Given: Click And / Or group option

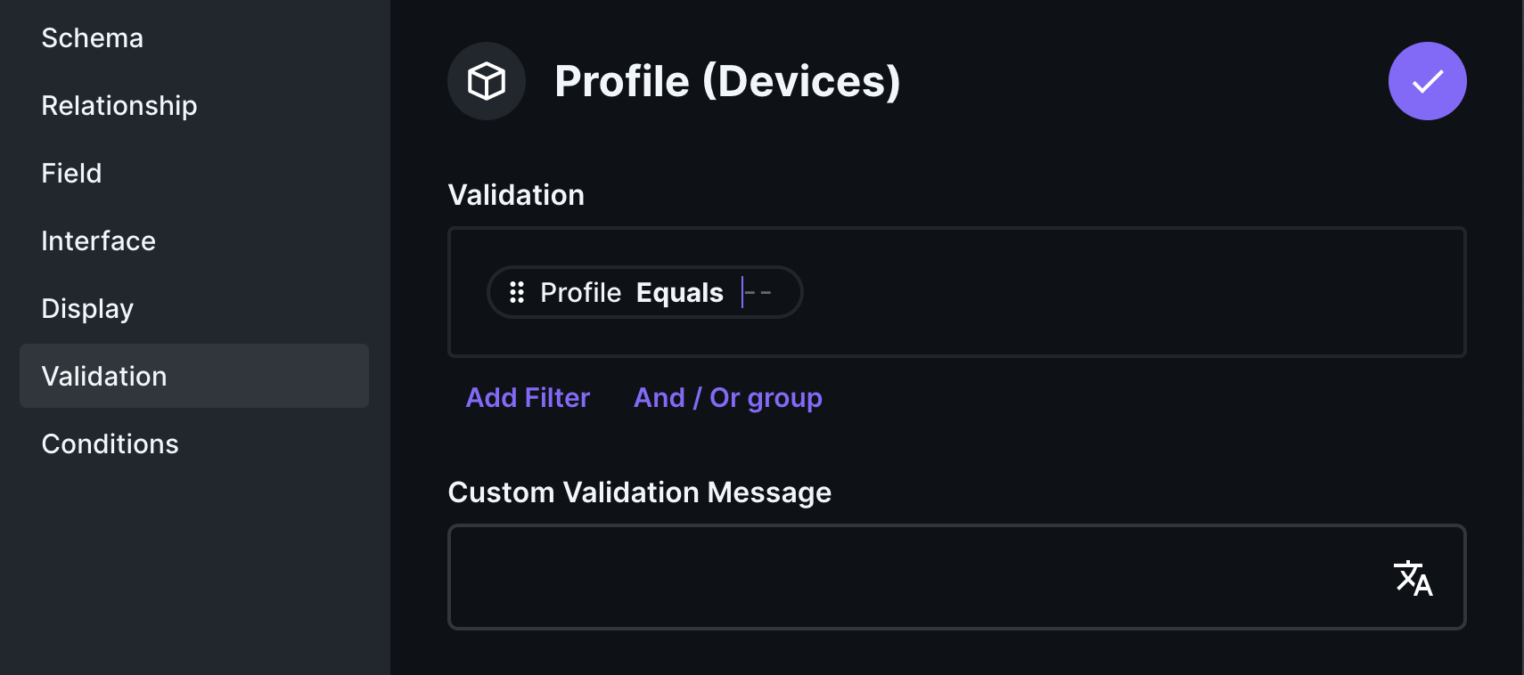Looking at the screenshot, I should [x=727, y=398].
